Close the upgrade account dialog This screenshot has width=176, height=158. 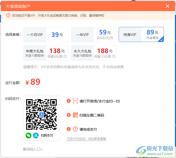tap(167, 6)
